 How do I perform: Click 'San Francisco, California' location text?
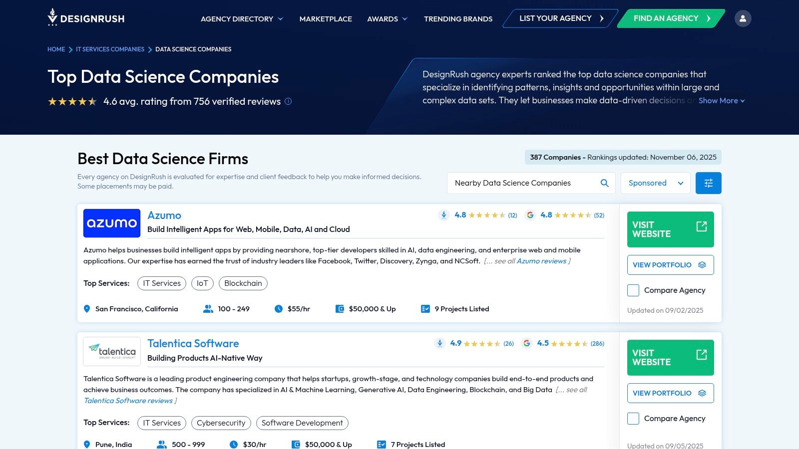(x=136, y=309)
